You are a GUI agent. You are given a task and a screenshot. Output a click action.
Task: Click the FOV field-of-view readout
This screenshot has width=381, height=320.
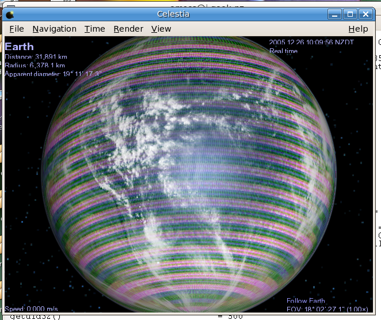point(326,309)
